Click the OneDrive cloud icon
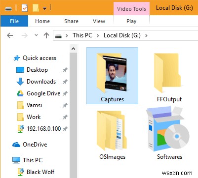Screen dimensions: 198x178 (x=16, y=145)
